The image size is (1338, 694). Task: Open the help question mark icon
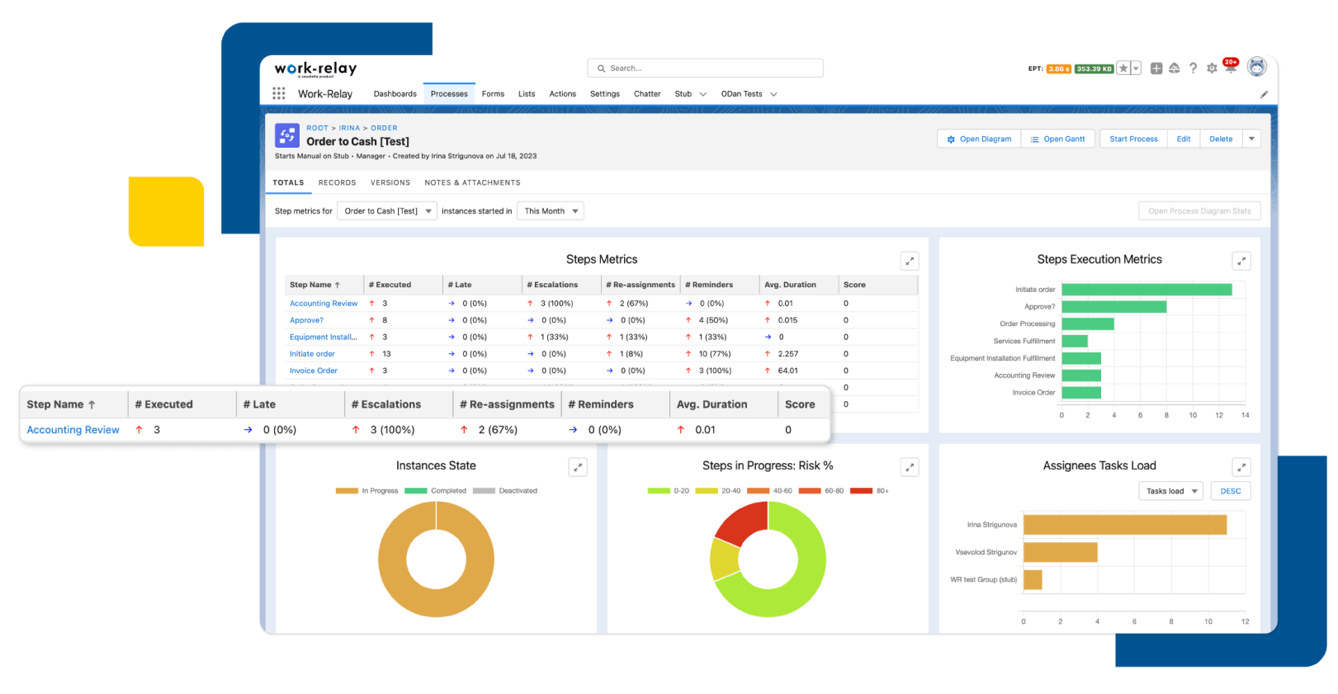tap(1193, 68)
